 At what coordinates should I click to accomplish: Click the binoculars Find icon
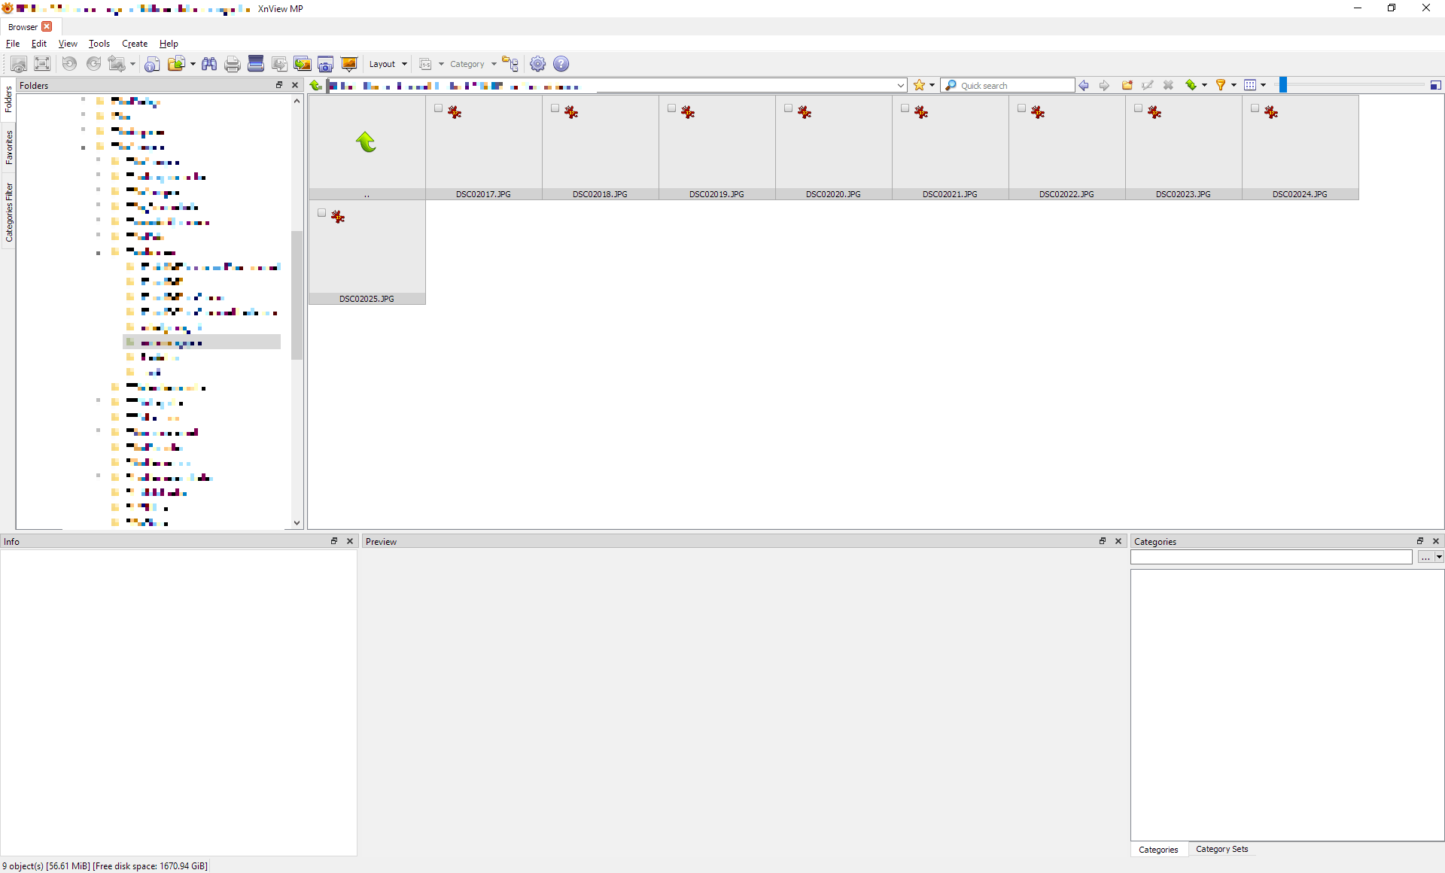pyautogui.click(x=209, y=64)
